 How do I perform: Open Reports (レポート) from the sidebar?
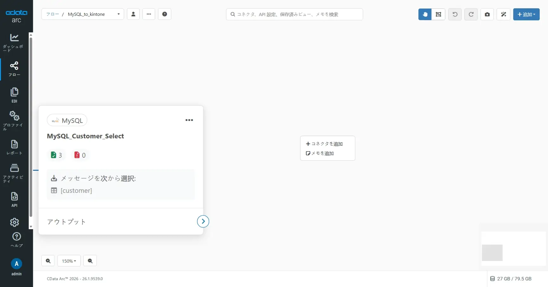point(14,147)
